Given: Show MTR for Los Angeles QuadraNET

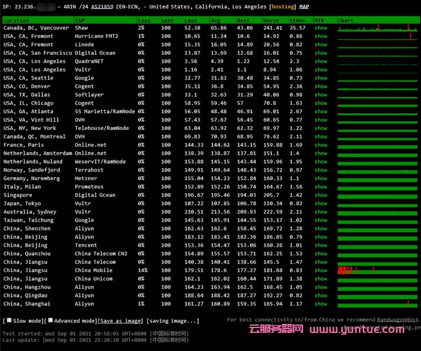Looking at the screenshot, I should tap(321, 61).
